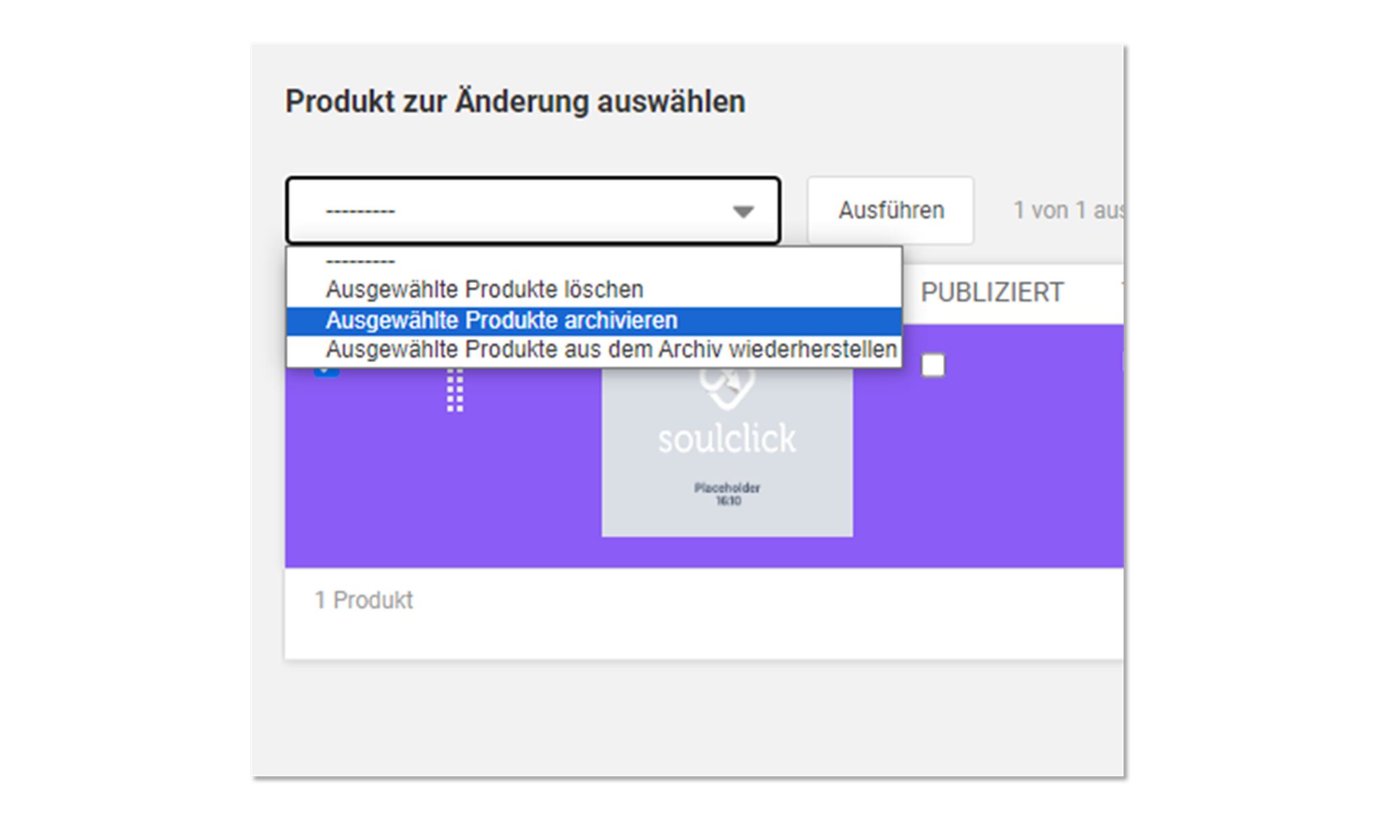Click the '1 Produkt' count label
This screenshot has width=1381, height=826.
pos(364,600)
